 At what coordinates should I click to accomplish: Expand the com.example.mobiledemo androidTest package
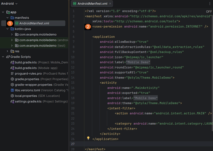click(x=12, y=40)
